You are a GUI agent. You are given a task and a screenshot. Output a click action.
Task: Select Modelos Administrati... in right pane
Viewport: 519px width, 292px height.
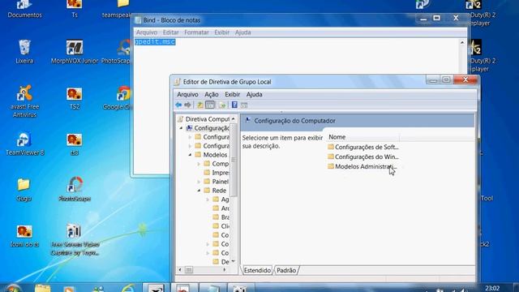tap(362, 166)
